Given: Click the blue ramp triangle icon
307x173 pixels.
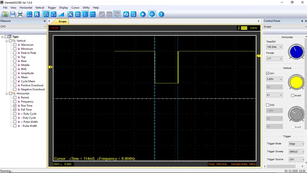Looking at the screenshot, I should tap(61, 14).
